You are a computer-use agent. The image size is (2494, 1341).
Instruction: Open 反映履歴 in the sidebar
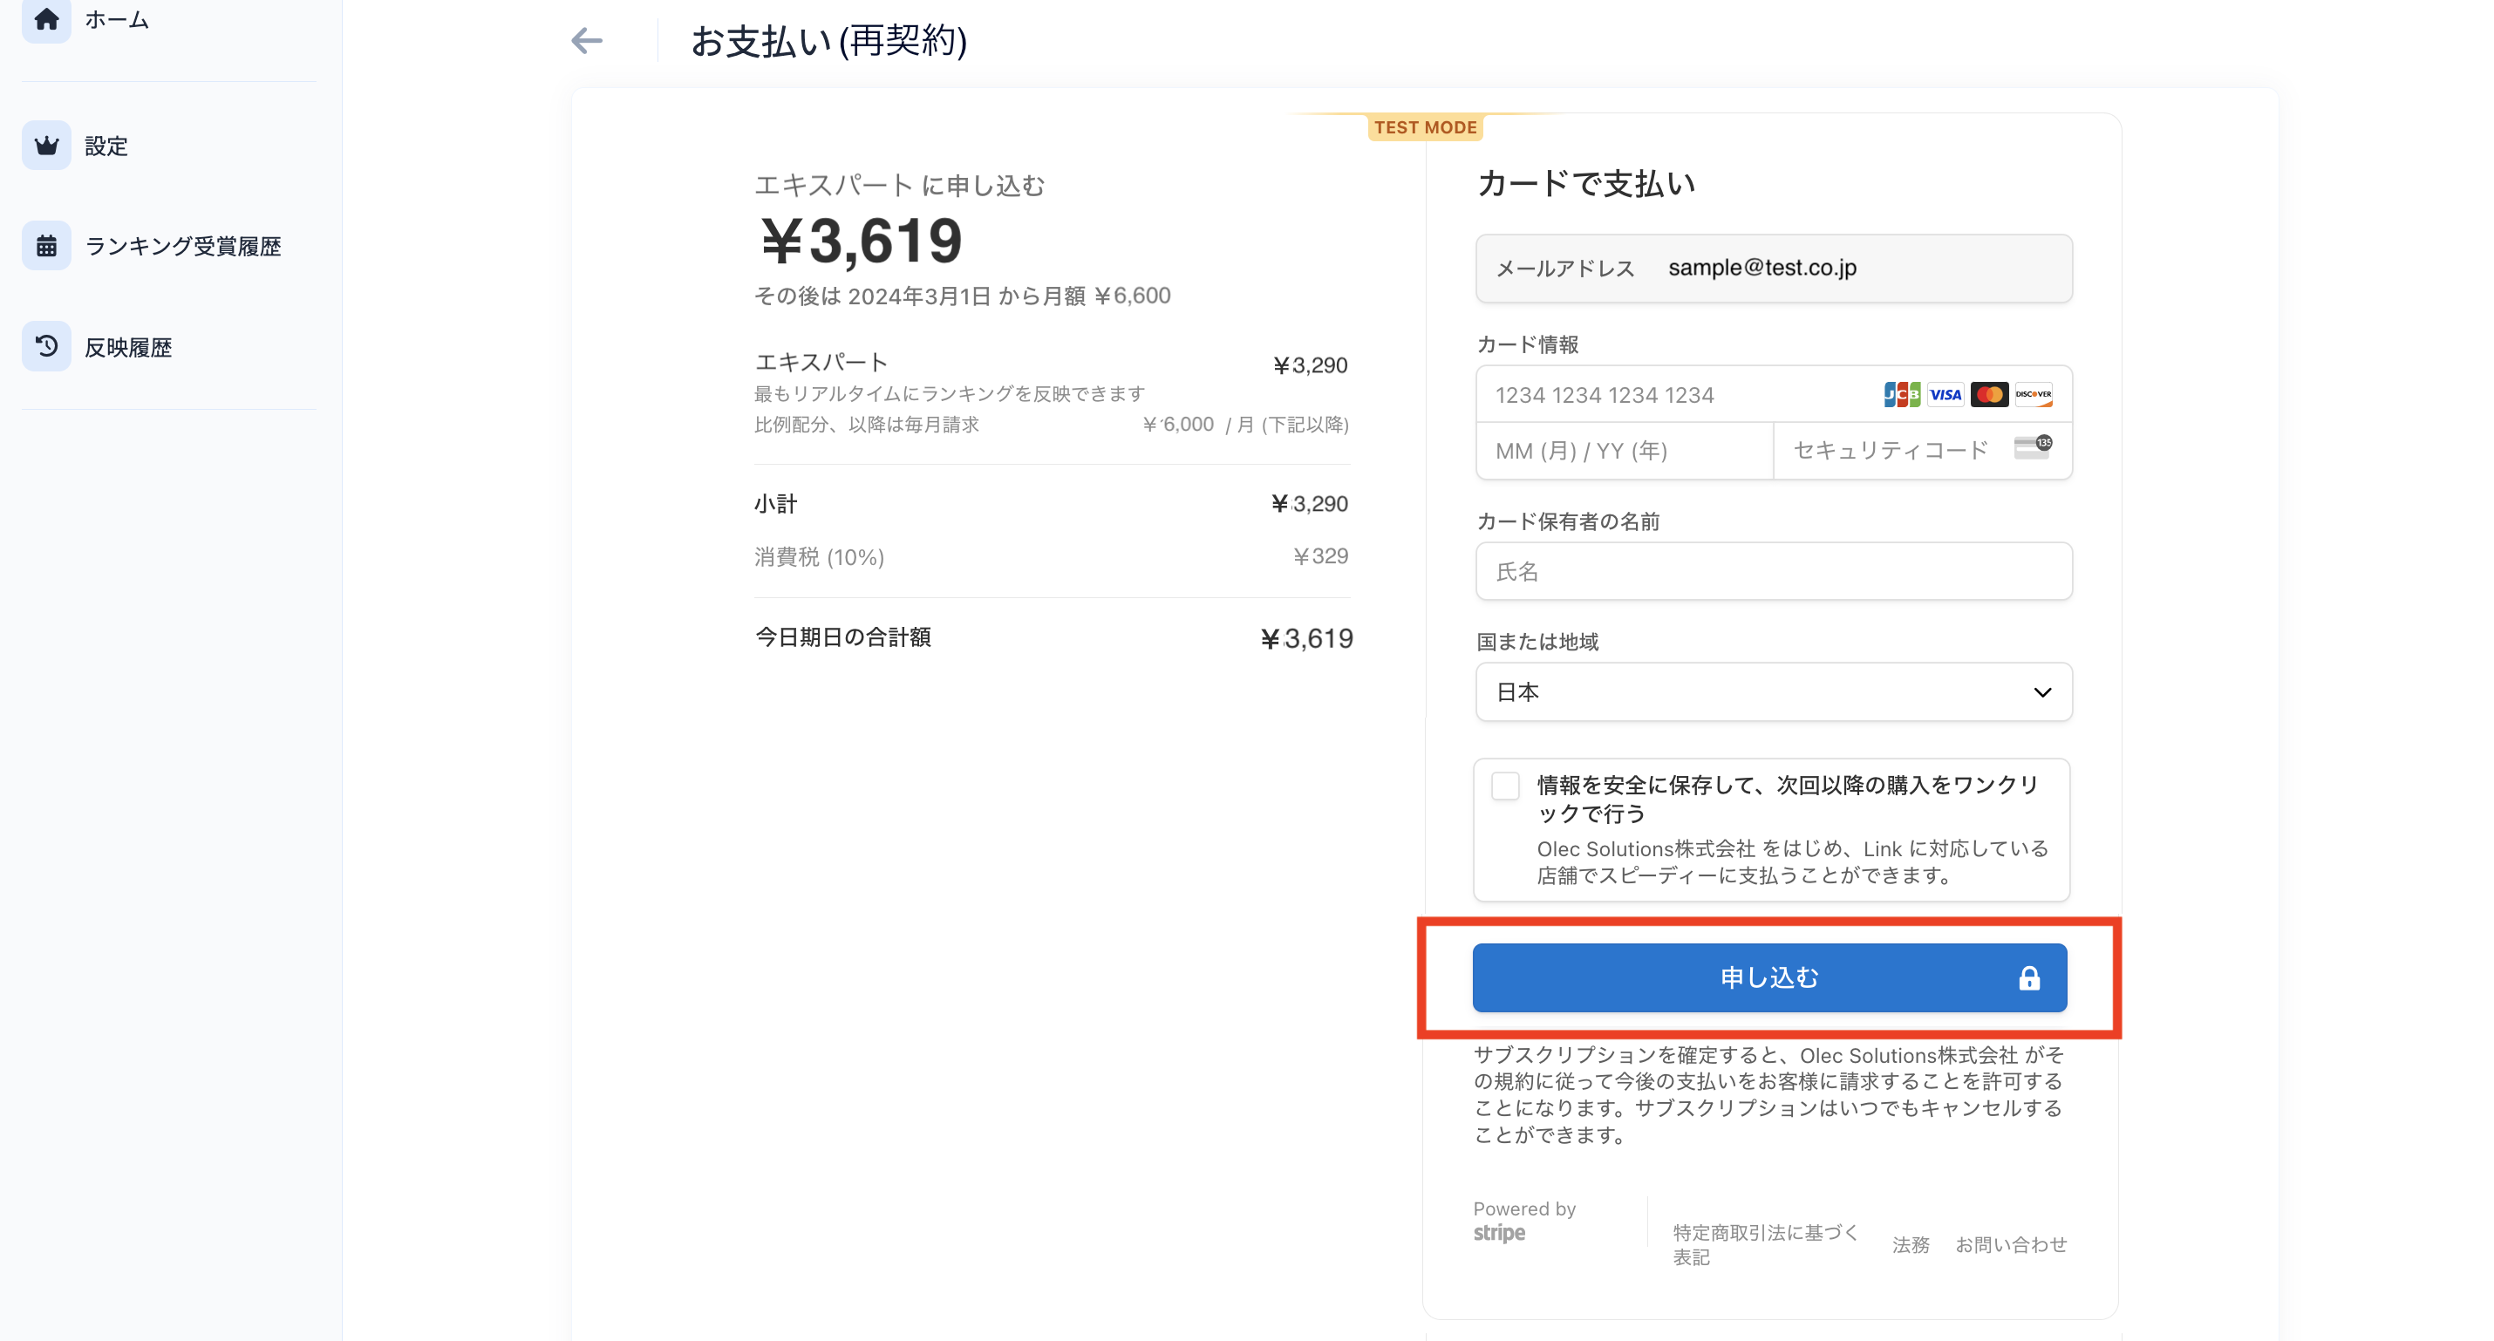pyautogui.click(x=128, y=347)
